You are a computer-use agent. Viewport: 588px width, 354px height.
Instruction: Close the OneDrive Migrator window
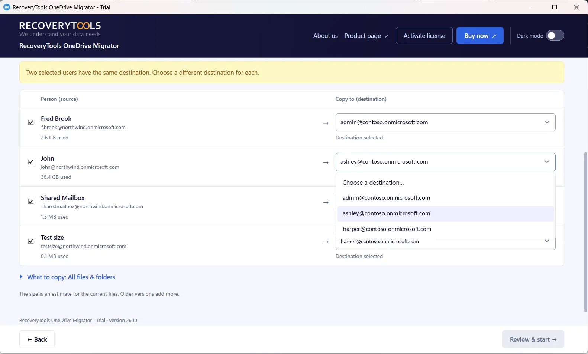[576, 7]
